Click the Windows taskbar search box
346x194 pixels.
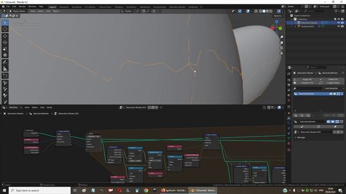point(39,190)
